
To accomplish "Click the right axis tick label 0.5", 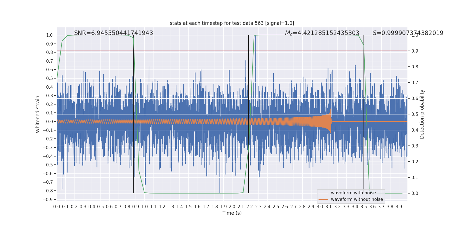I will (415, 114).
